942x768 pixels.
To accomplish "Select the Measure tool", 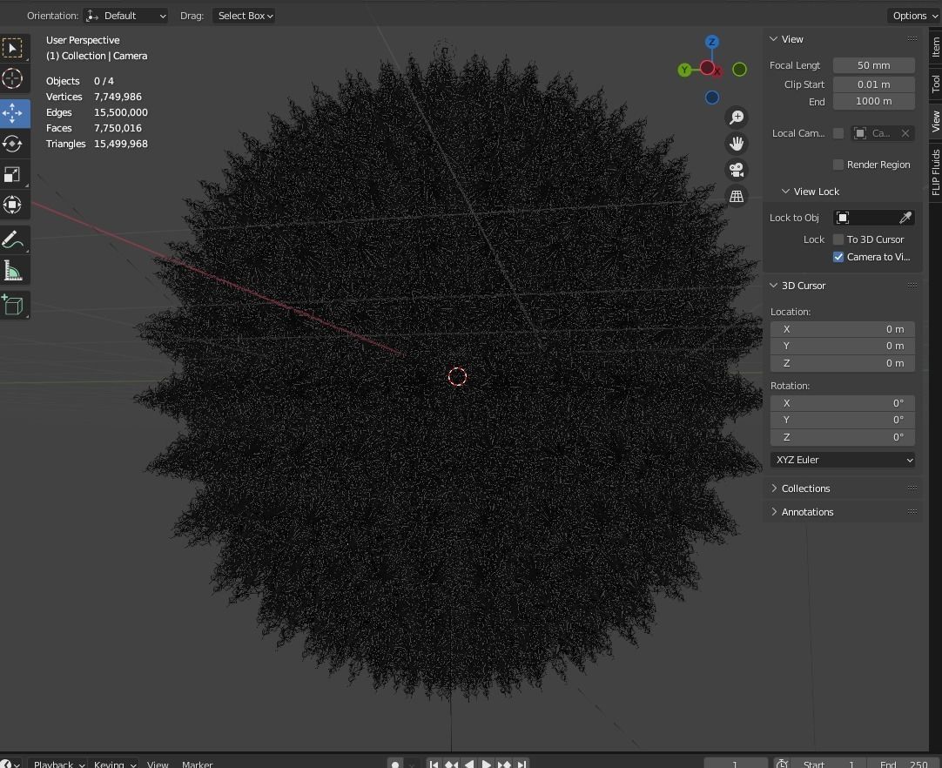I will point(12,271).
